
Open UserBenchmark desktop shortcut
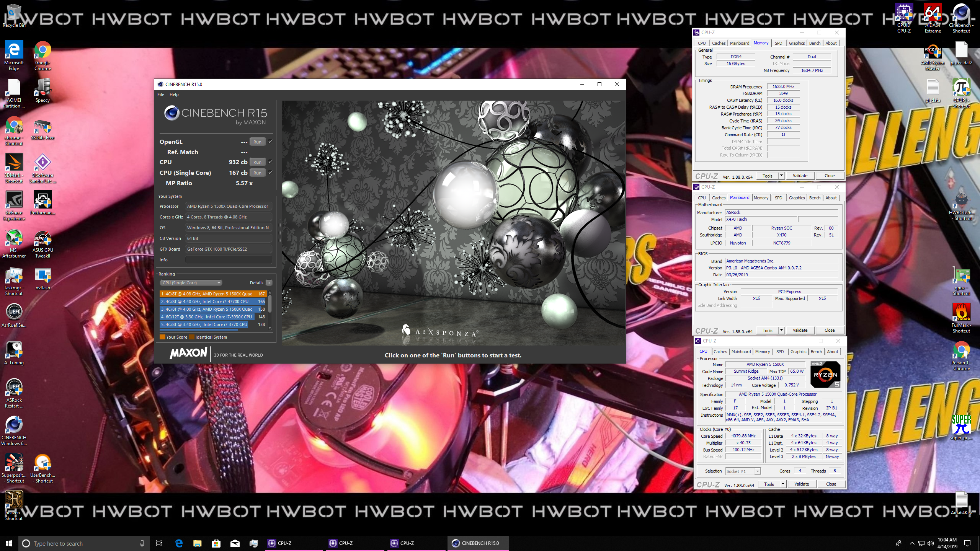(42, 468)
